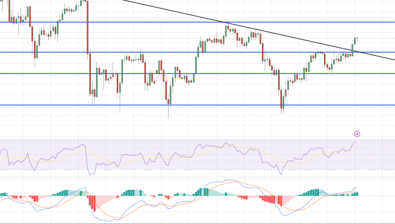Click the latest small red candle at far right

click(x=357, y=38)
